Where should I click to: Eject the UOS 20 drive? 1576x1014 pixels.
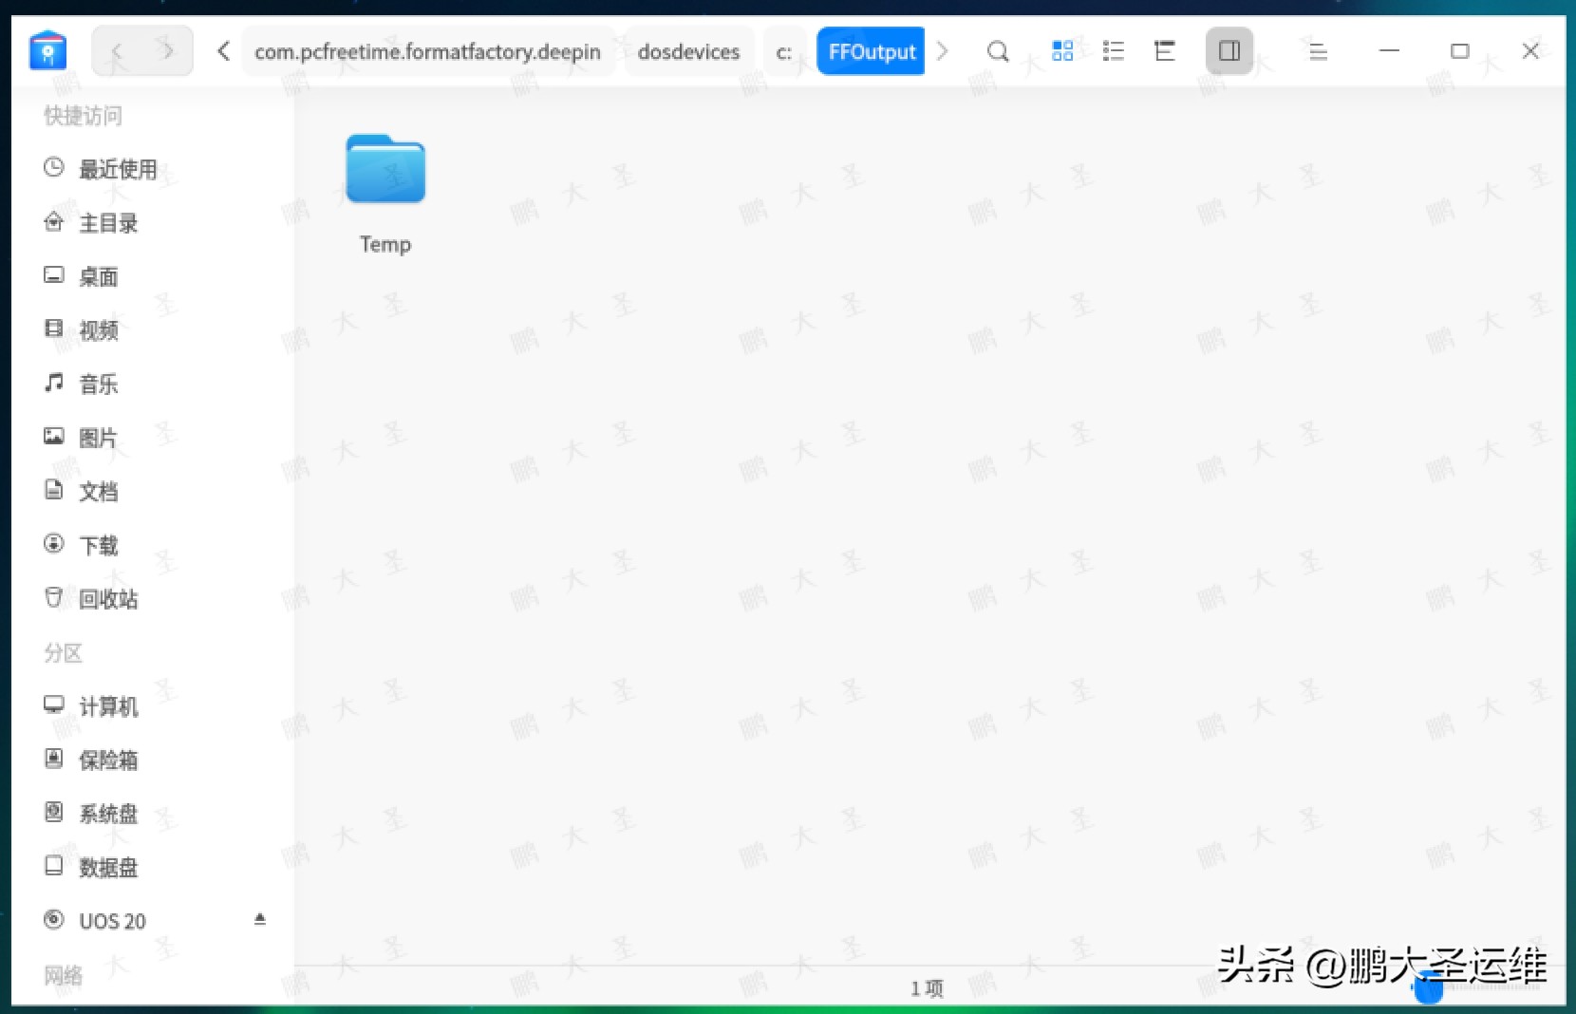tap(260, 918)
